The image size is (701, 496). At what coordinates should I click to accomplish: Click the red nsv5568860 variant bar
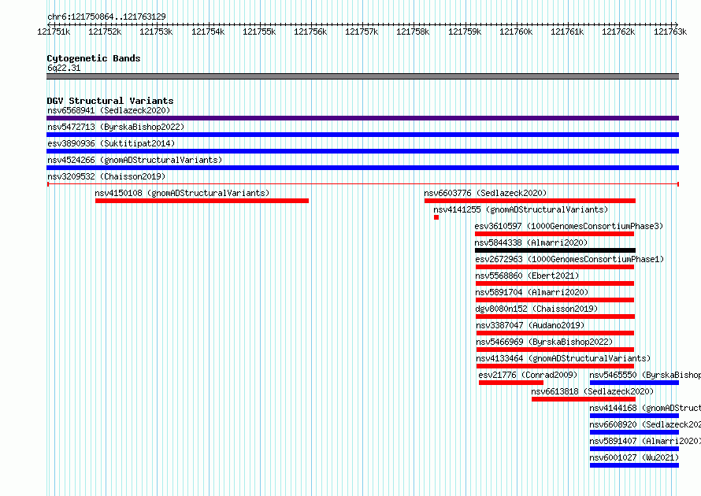click(554, 283)
